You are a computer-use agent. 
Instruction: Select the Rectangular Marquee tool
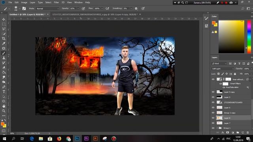coord(4,24)
